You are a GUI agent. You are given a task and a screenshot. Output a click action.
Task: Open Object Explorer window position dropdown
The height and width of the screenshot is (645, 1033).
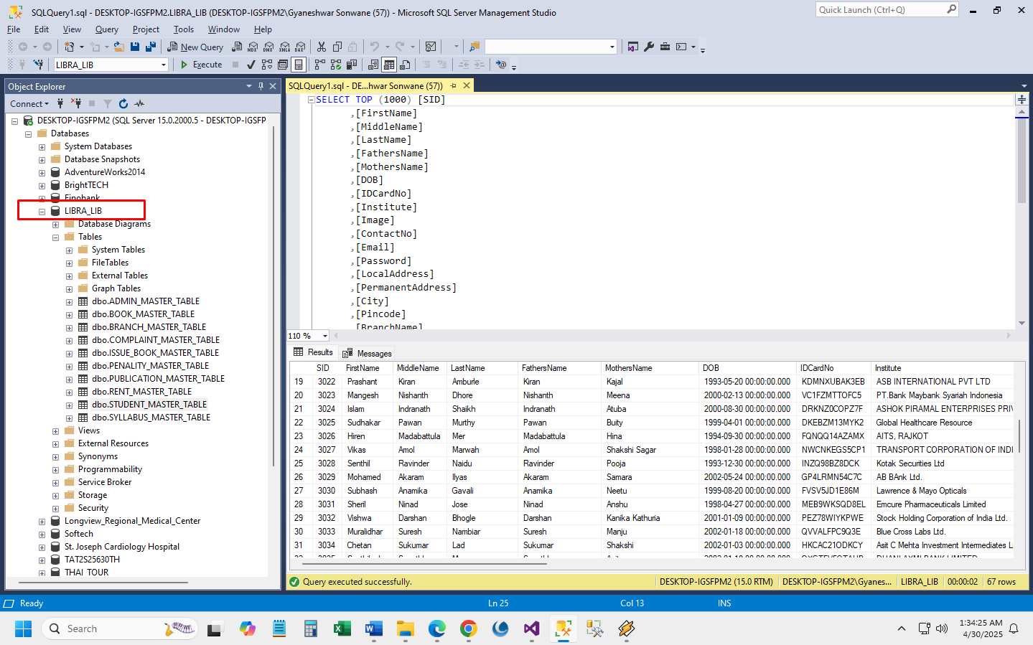tap(249, 86)
